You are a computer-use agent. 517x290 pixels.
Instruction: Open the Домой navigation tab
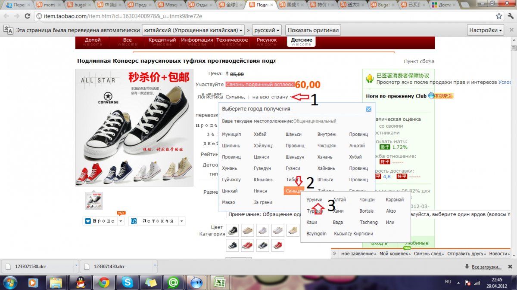coord(93,42)
